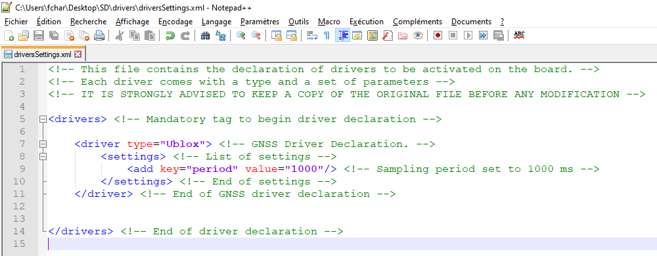The width and height of the screenshot is (657, 256).
Task: Click the Copy toolbar icon
Action: pos(135,35)
